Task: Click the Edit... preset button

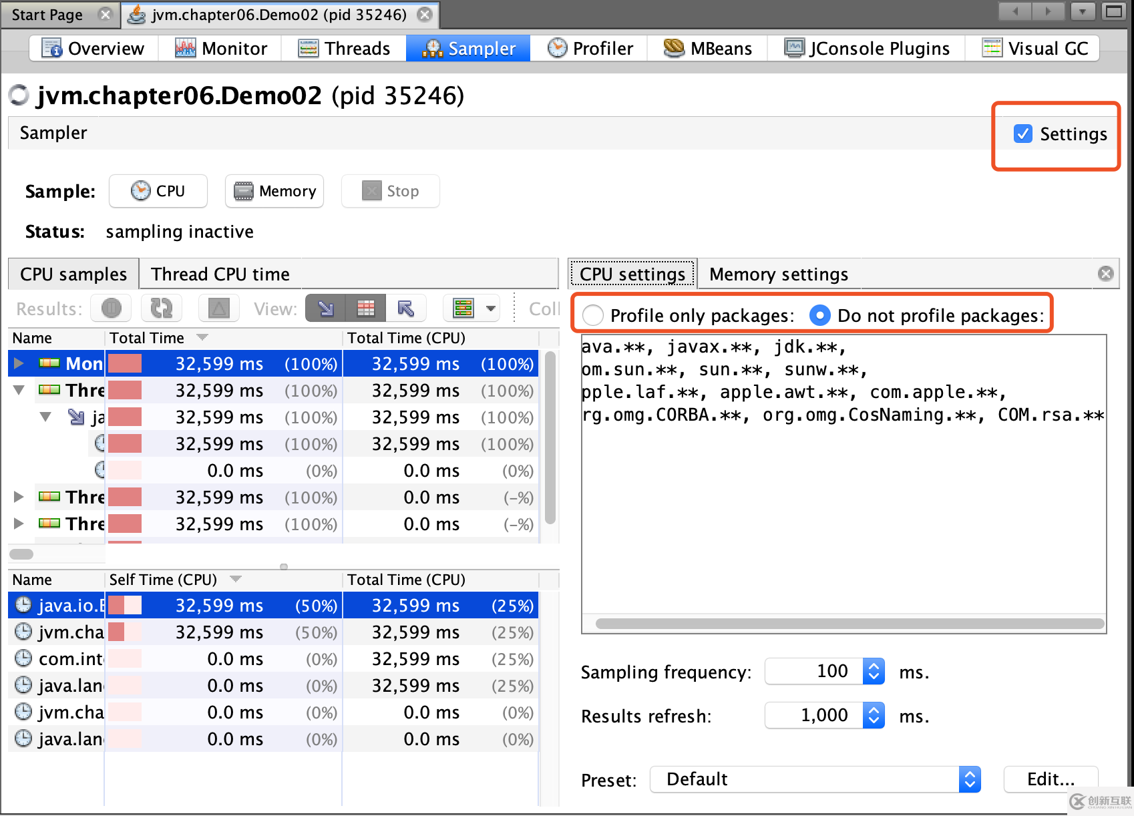Action: click(1051, 779)
